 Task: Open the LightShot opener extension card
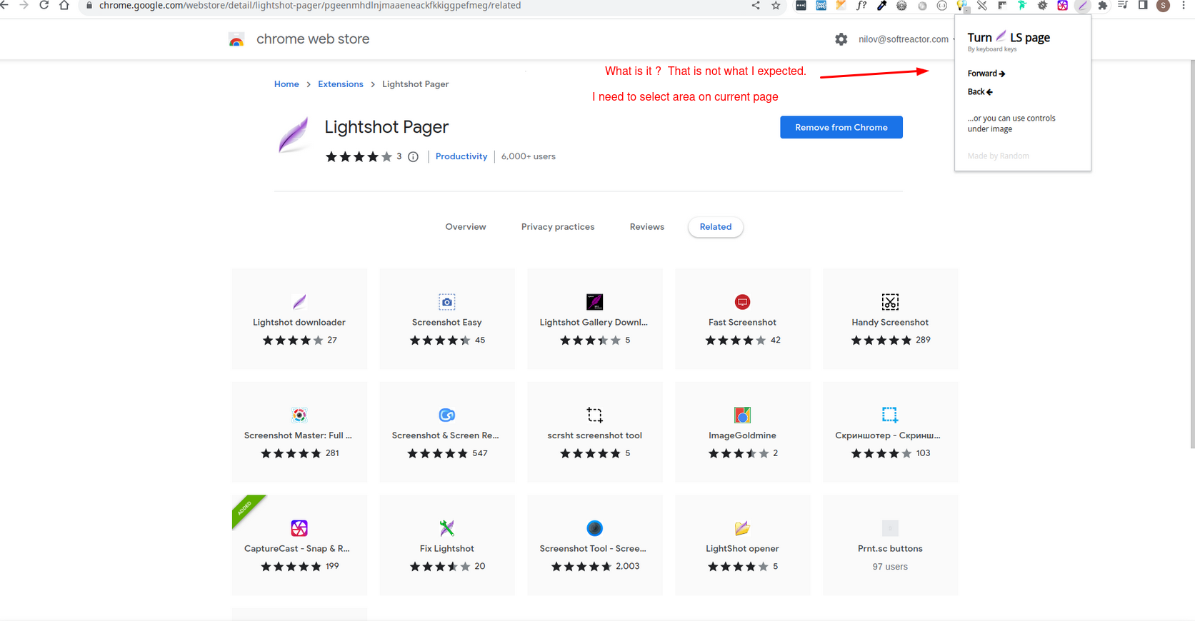tap(743, 545)
